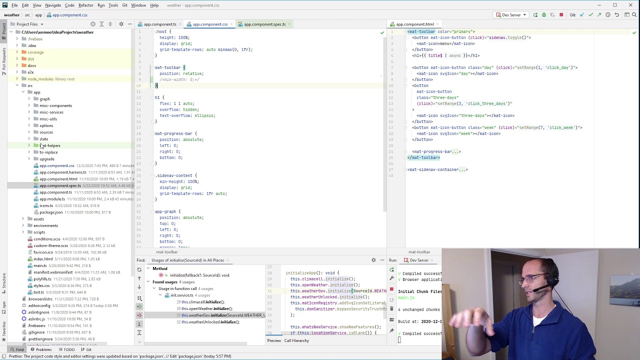
Task: Show Git history clock icon
Action: pyautogui.click(x=608, y=15)
